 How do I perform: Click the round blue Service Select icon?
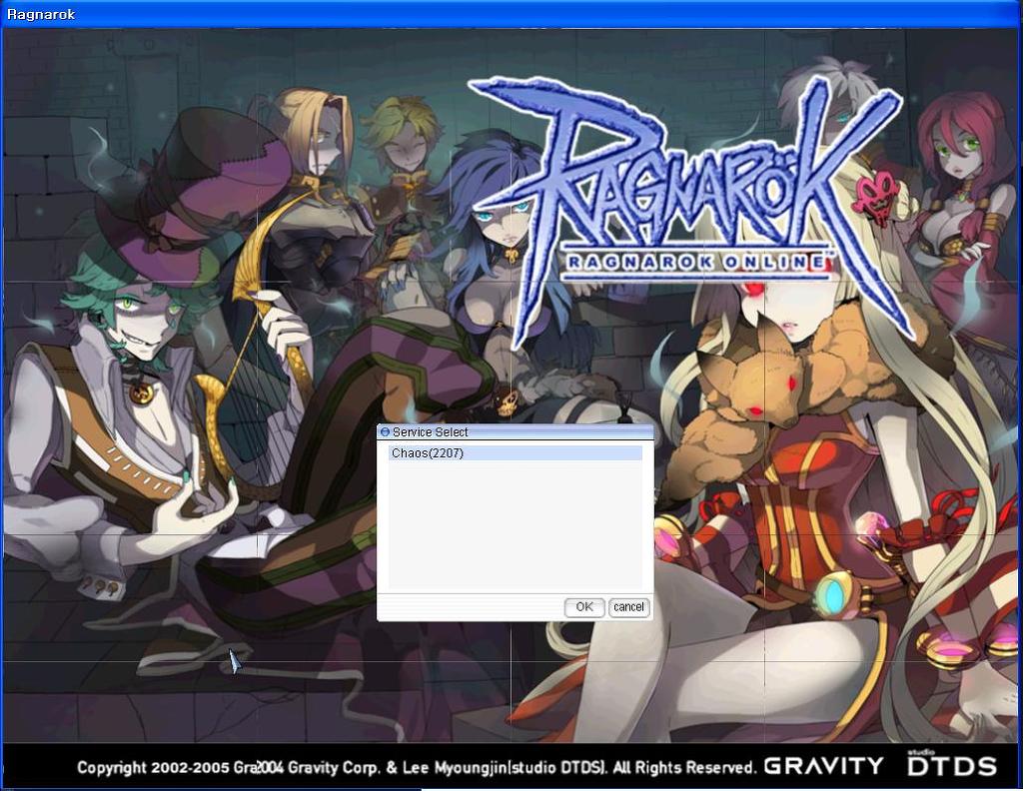click(x=386, y=432)
